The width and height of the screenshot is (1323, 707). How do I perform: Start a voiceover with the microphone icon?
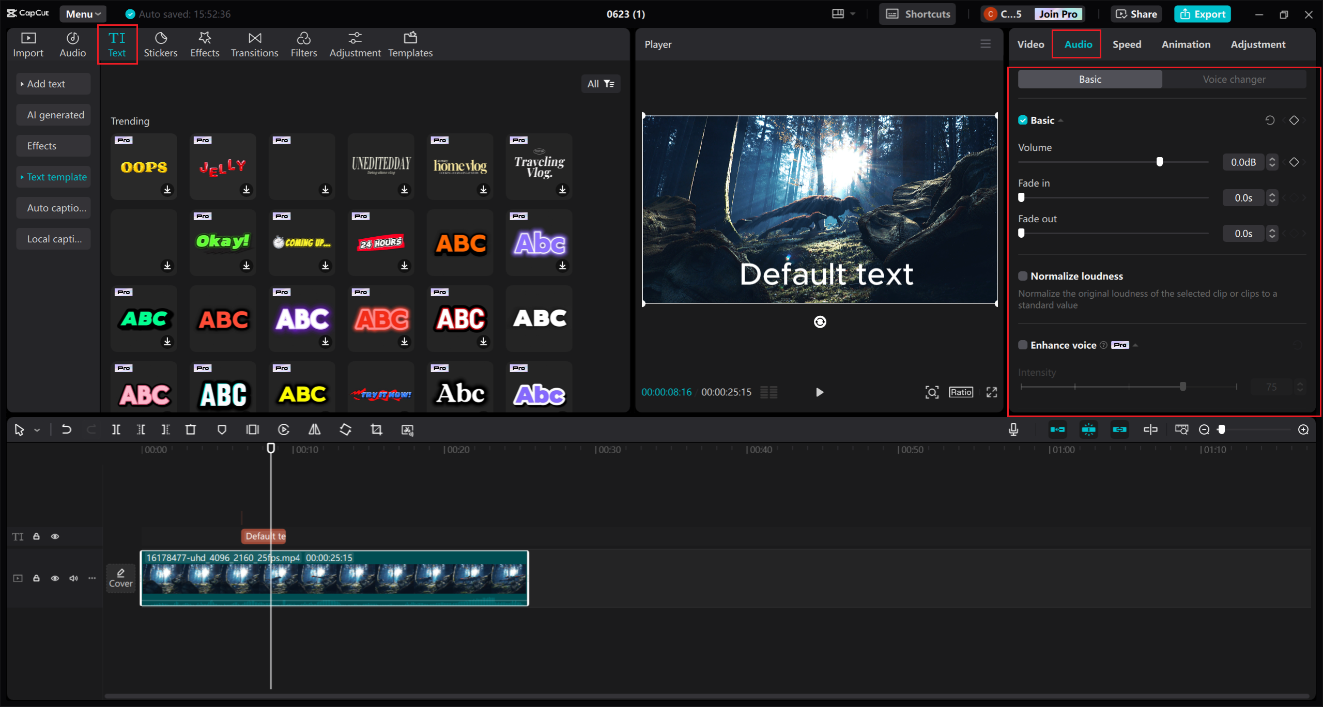[x=1013, y=429]
